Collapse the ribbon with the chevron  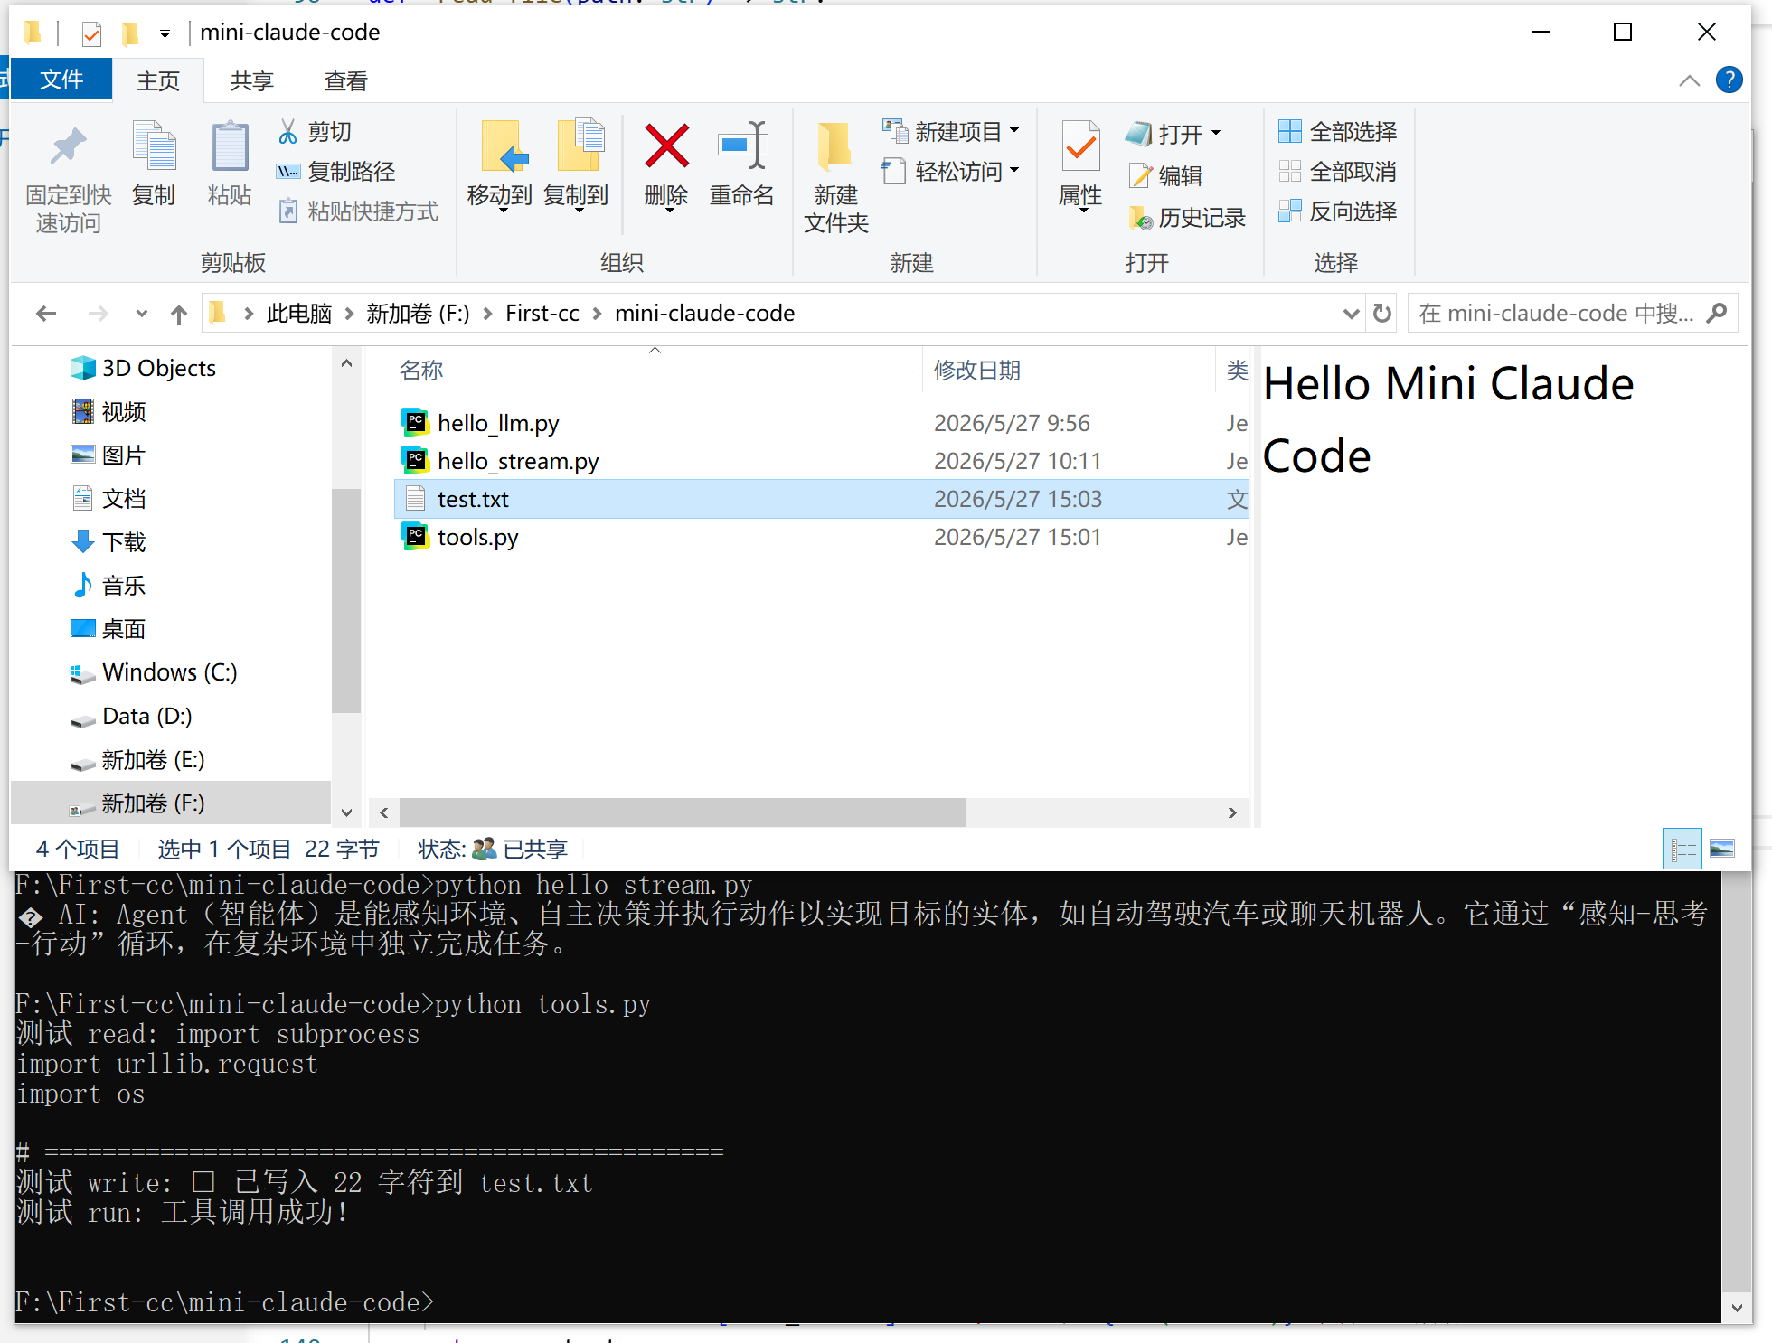tap(1689, 80)
